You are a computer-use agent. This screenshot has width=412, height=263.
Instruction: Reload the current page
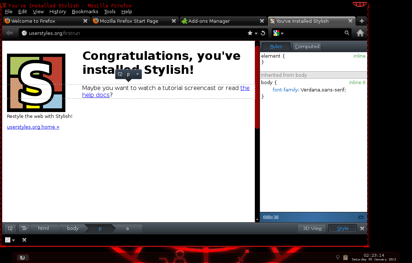coord(263,33)
